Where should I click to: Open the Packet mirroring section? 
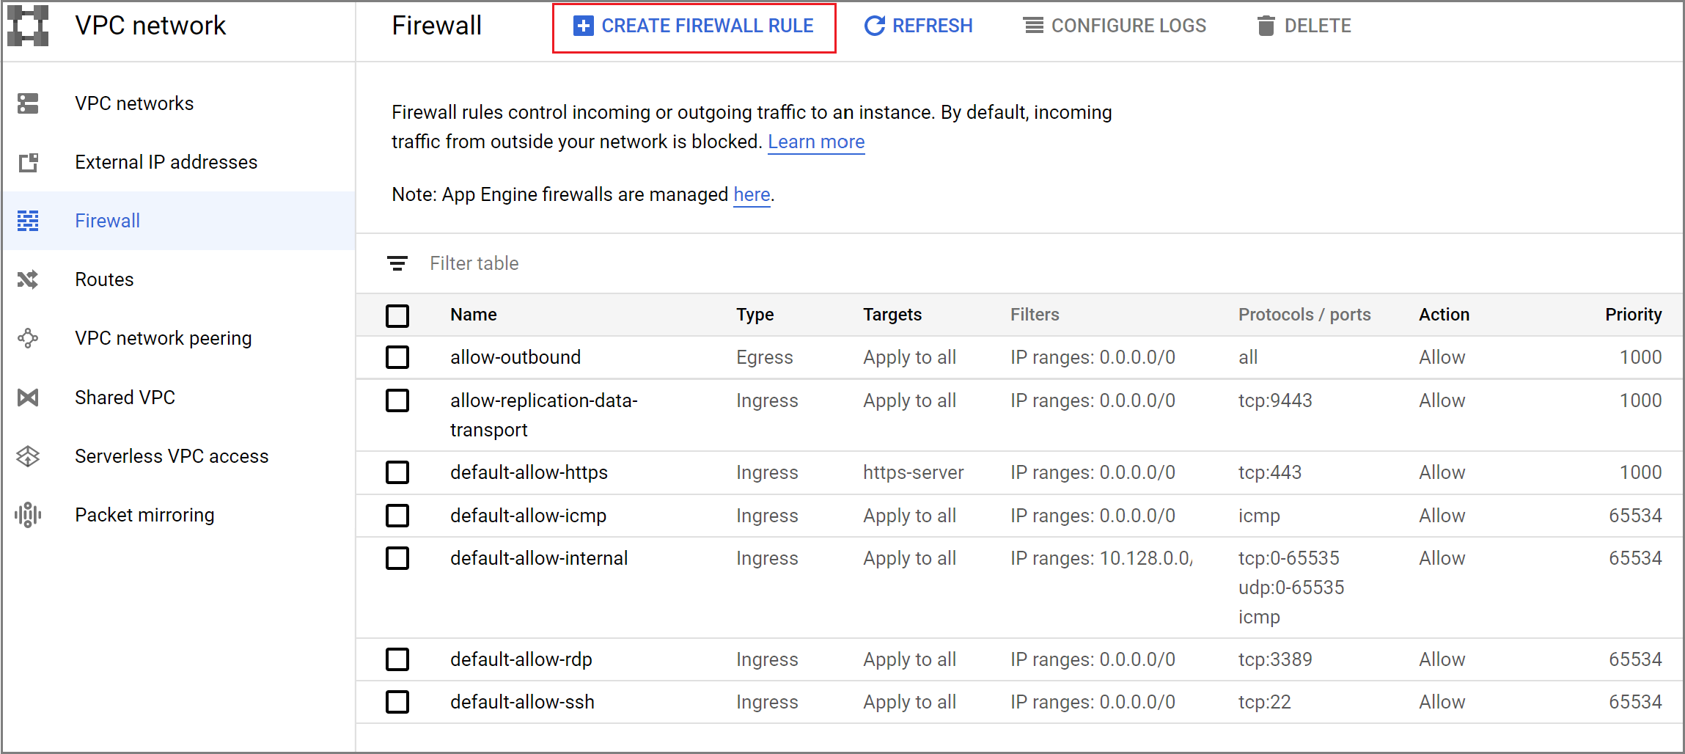(x=144, y=514)
